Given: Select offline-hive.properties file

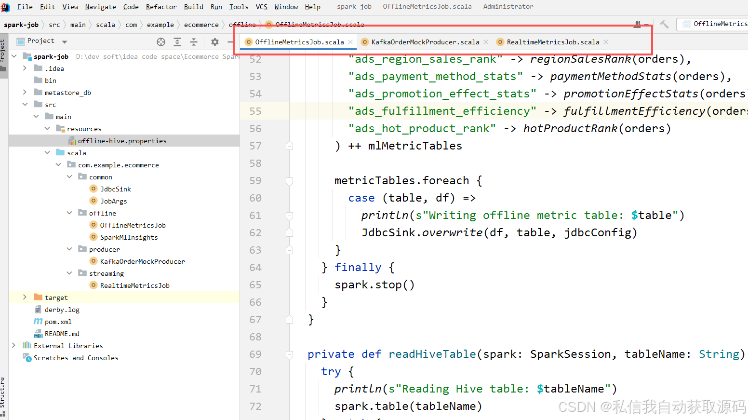Looking at the screenshot, I should pos(124,141).
